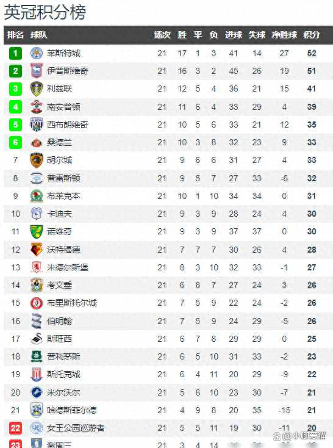Click the Watford (沃特福德) club badge

click(x=37, y=250)
